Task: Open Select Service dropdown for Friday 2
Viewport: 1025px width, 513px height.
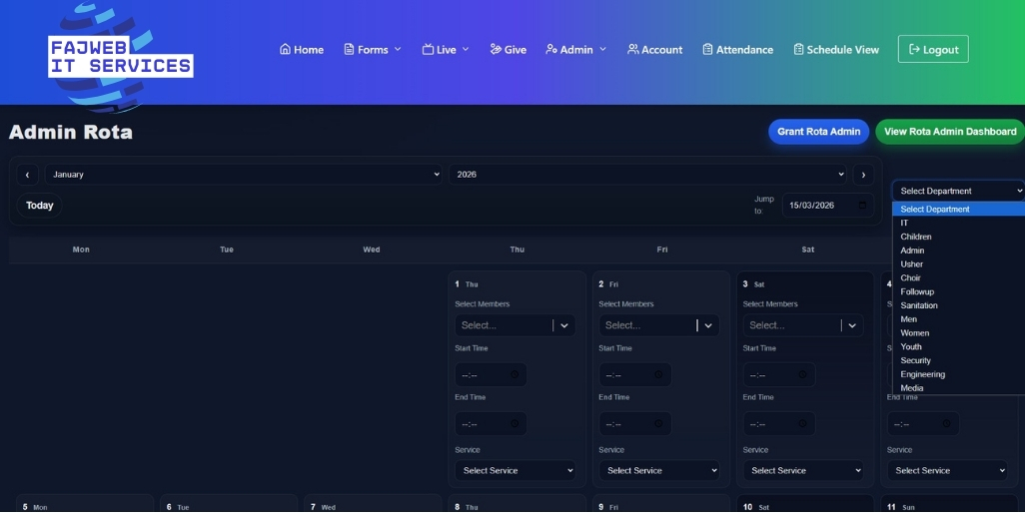Action: pyautogui.click(x=659, y=470)
